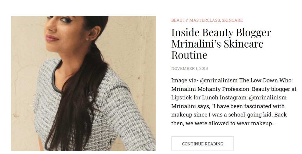Click the woman's pink lips in the photo
Screen dimensions: 302x154
(x=52, y=38)
